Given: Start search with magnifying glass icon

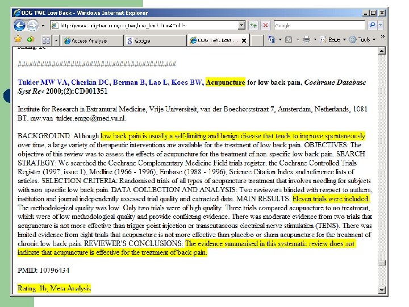Looking at the screenshot, I should pyautogui.click(x=372, y=25).
